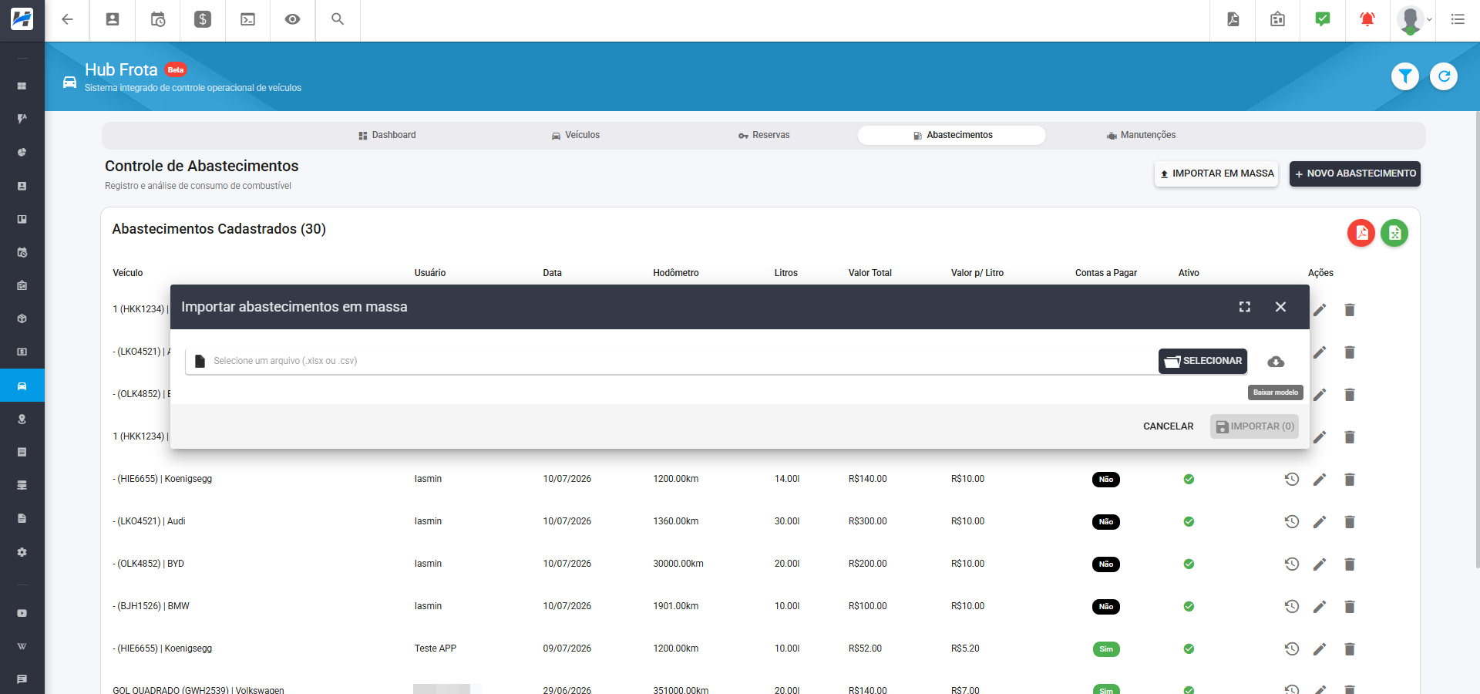Export table as PDF via red icon

coord(1361,233)
